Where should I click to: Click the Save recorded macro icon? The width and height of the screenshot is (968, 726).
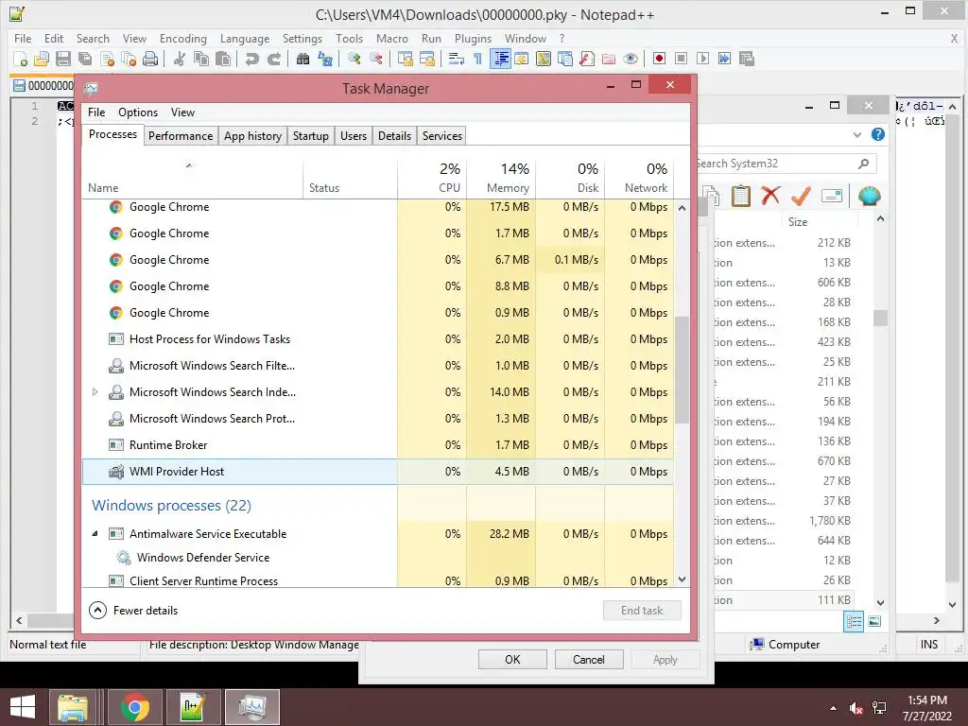tap(747, 59)
